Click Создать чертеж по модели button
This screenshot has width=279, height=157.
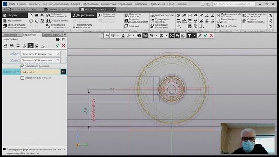coord(255,15)
